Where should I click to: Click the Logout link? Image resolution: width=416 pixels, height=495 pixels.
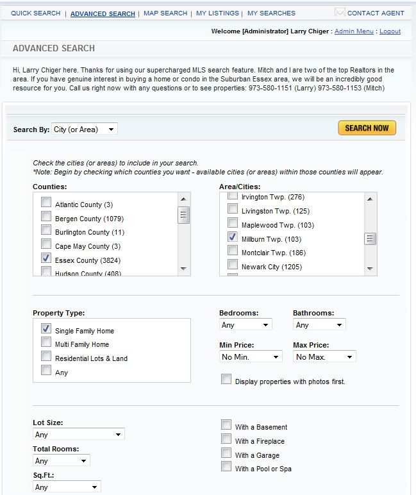point(390,31)
